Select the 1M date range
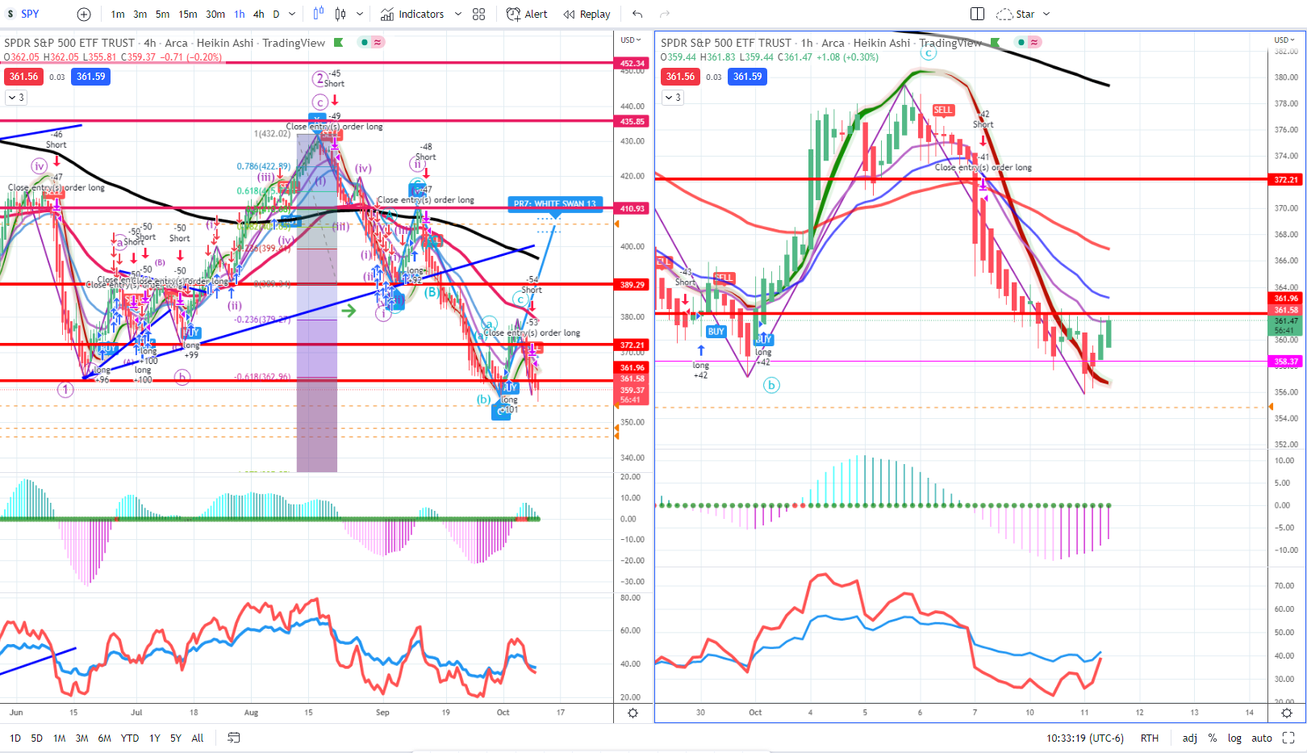The width and height of the screenshot is (1307, 753). 60,738
